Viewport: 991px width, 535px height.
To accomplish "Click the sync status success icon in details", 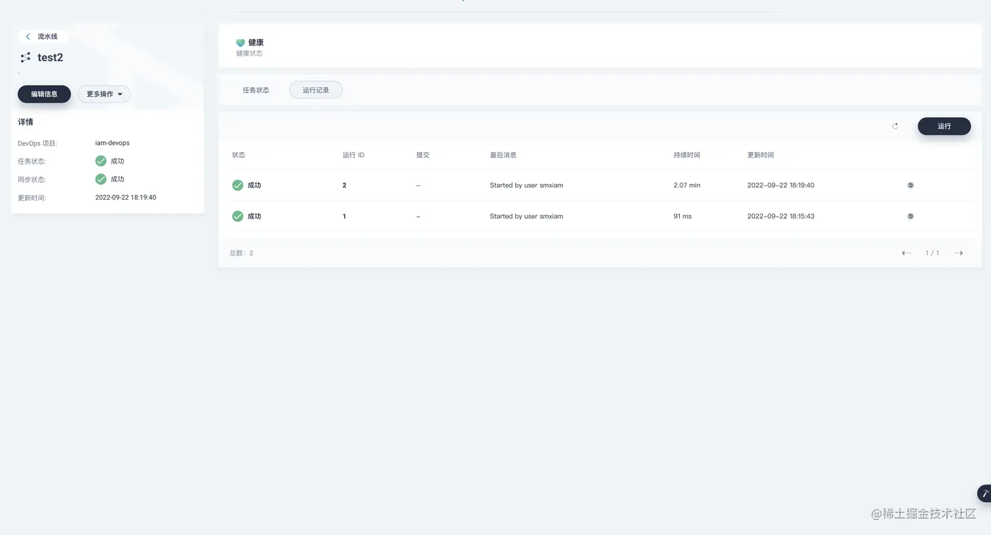I will coord(101,179).
